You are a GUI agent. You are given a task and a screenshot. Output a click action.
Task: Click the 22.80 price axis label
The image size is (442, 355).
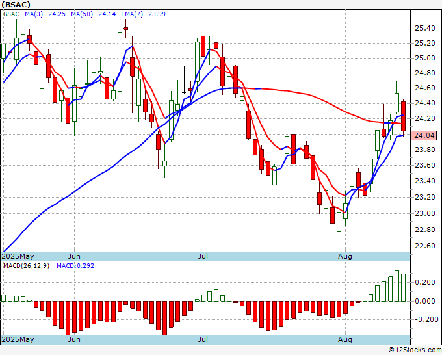tap(425, 230)
